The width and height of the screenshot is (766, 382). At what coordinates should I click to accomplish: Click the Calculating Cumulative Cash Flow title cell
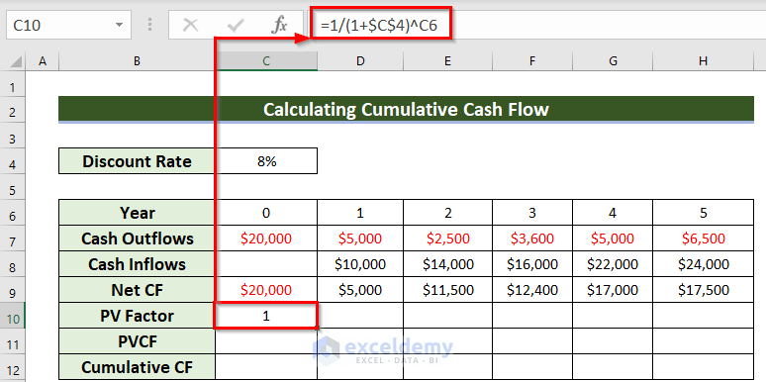click(406, 110)
